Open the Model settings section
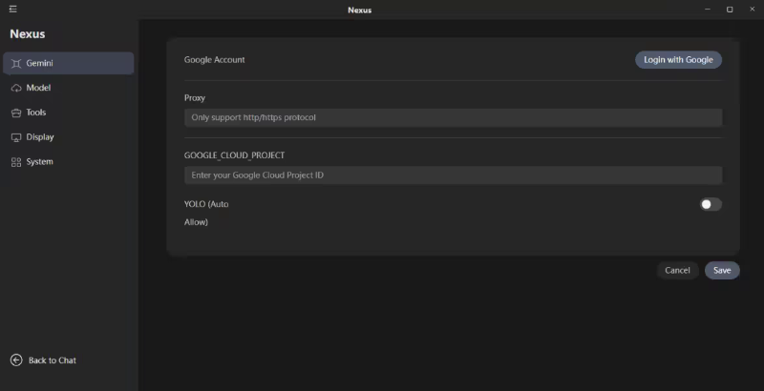764x391 pixels. click(x=38, y=88)
